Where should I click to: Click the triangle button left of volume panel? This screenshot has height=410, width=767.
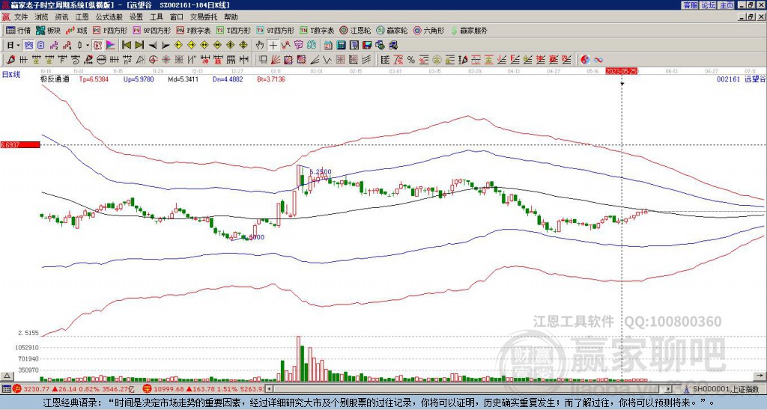pyautogui.click(x=7, y=376)
